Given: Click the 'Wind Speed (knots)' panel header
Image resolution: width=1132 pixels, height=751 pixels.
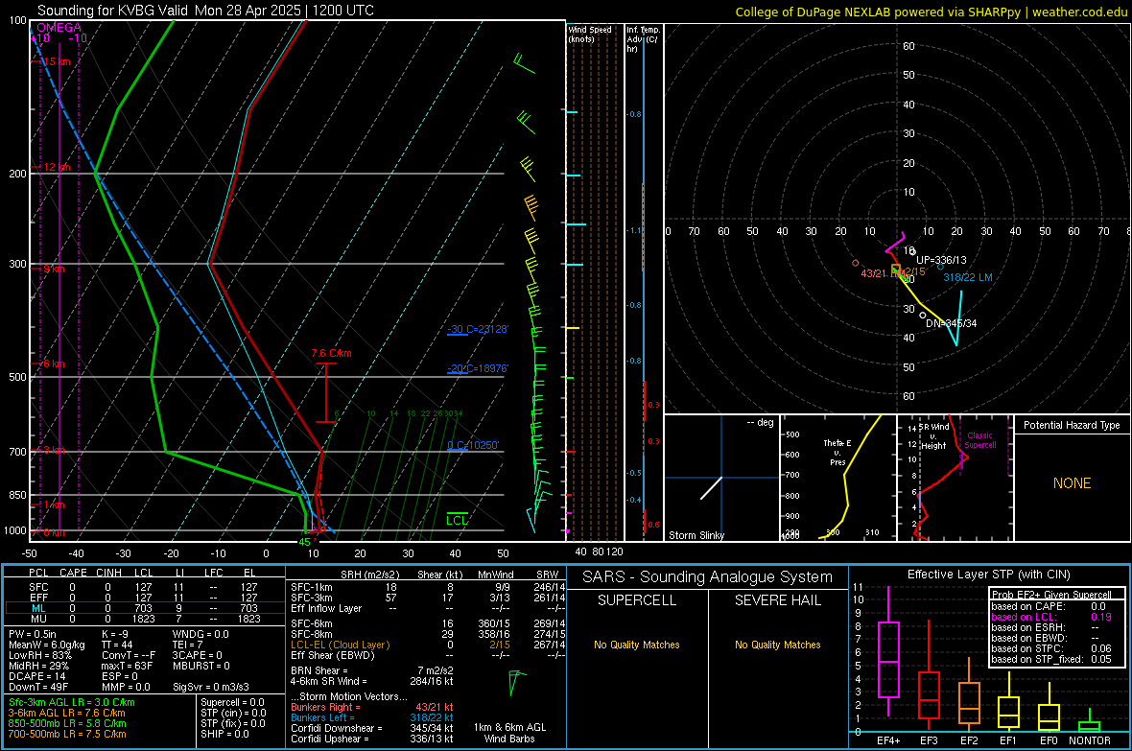Looking at the screenshot, I should pyautogui.click(x=590, y=34).
